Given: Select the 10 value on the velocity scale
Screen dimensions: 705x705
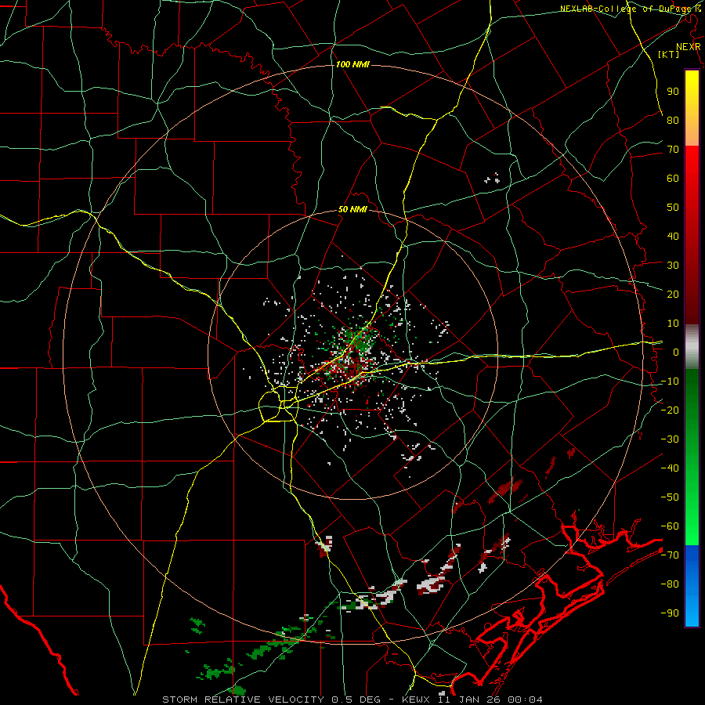Looking at the screenshot, I should 673,324.
